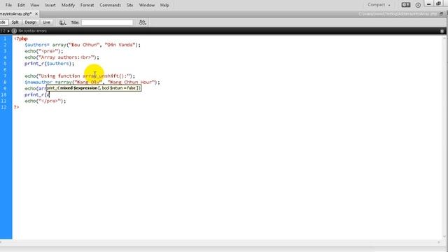The width and height of the screenshot is (448, 252).
Task: Click print_r($authors) on line 5
Action: pos(49,64)
